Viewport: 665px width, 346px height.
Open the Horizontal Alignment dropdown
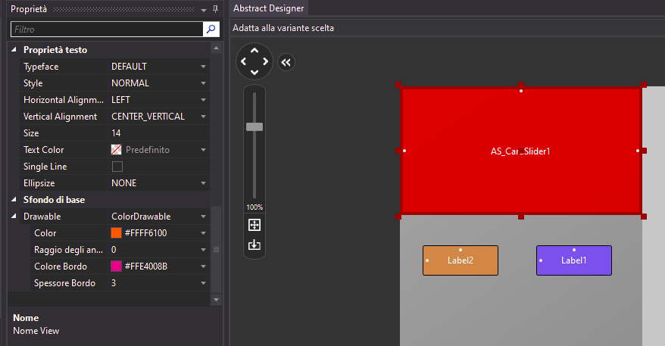[203, 100]
